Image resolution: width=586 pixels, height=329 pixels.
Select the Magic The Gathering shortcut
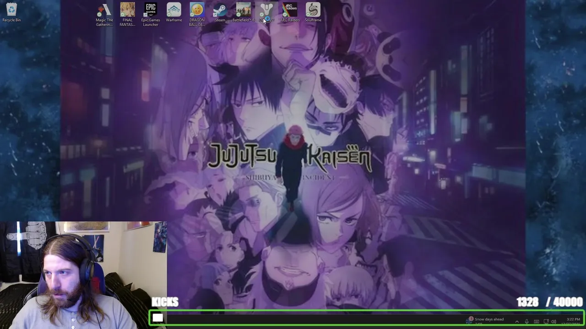104,15
